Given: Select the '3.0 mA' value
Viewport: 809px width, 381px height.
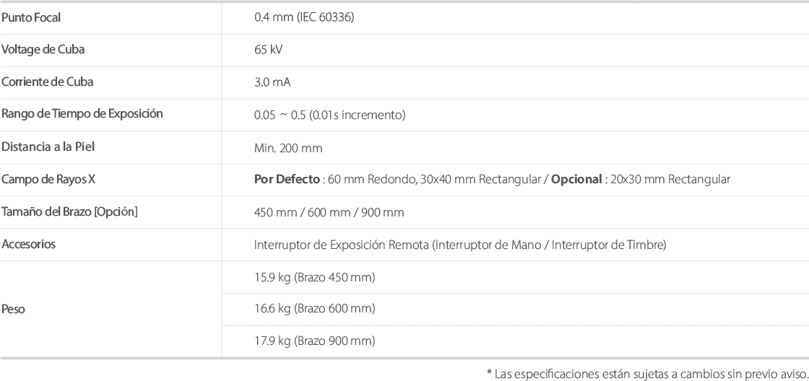Looking at the screenshot, I should (x=272, y=82).
